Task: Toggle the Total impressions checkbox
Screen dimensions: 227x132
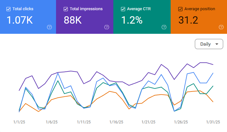Action: coord(66,9)
